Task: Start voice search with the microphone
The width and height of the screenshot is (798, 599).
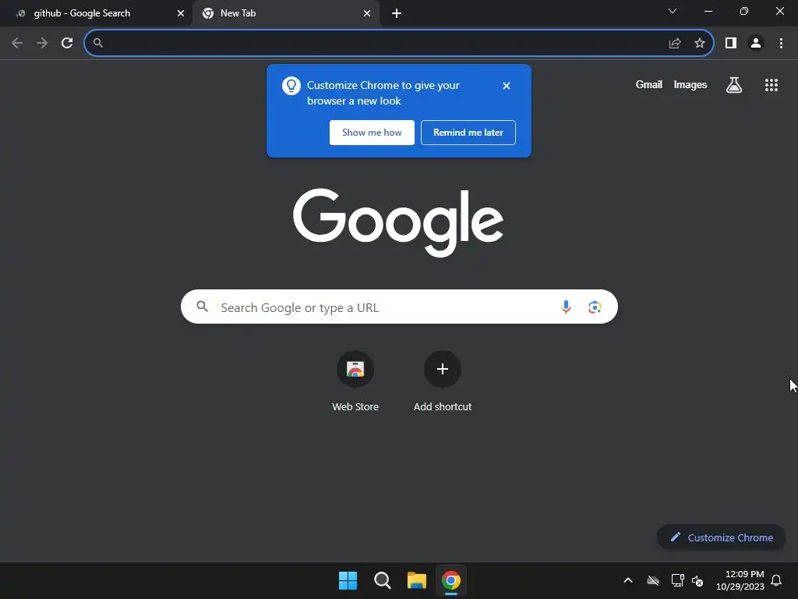Action: click(x=566, y=307)
